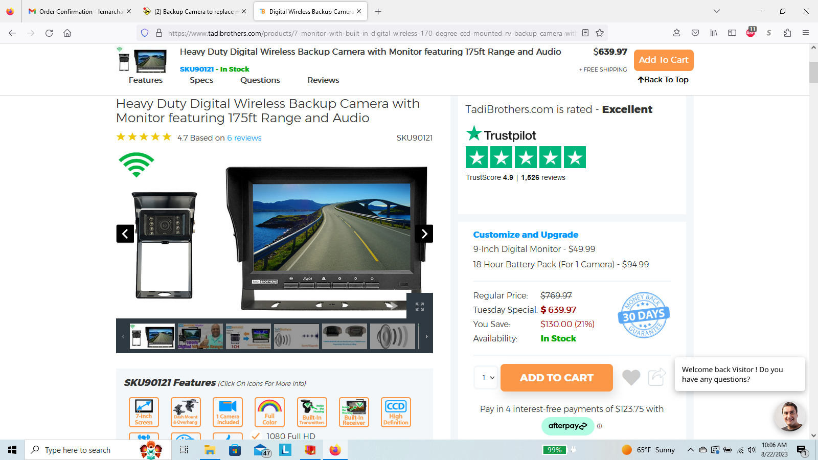Open Task View on the taskbar
Screen dimensions: 818x460
click(184, 450)
